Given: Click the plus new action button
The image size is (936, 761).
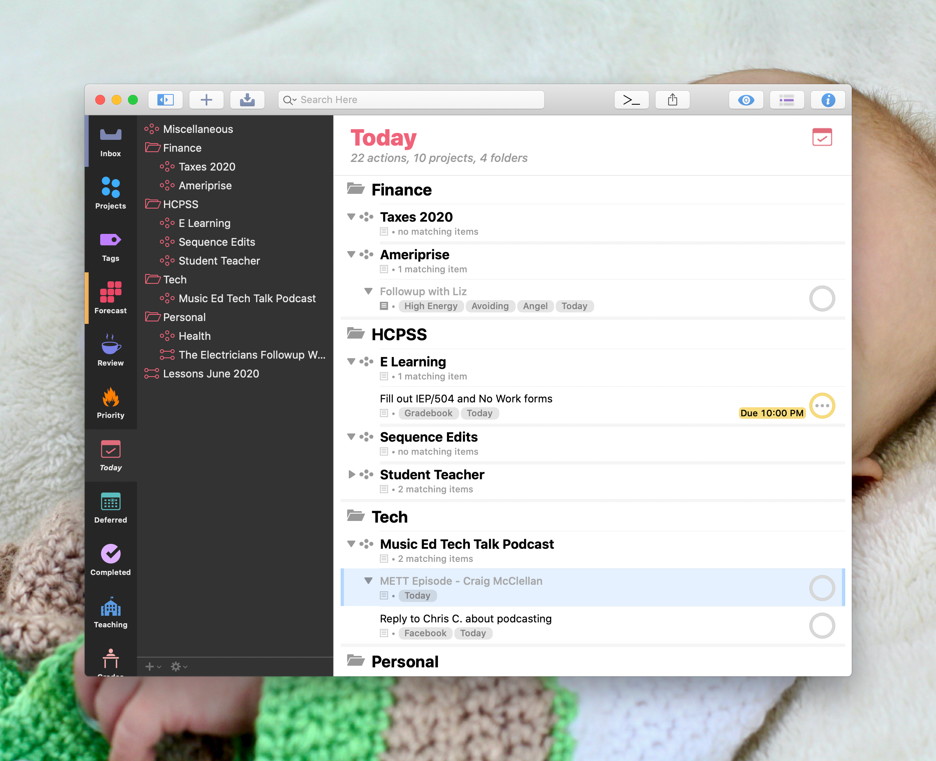Looking at the screenshot, I should [206, 100].
